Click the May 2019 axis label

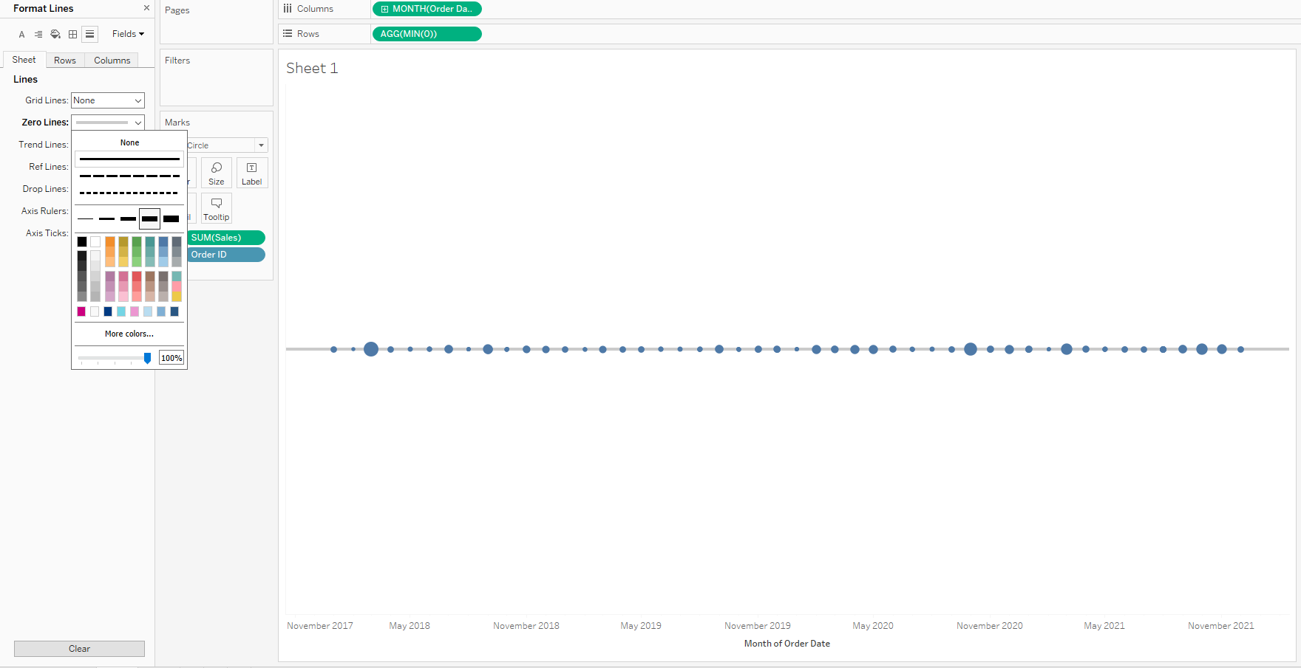641,626
